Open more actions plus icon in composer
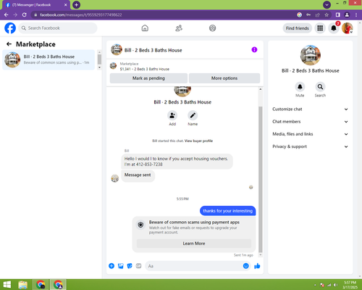The width and height of the screenshot is (362, 290). pos(111,266)
